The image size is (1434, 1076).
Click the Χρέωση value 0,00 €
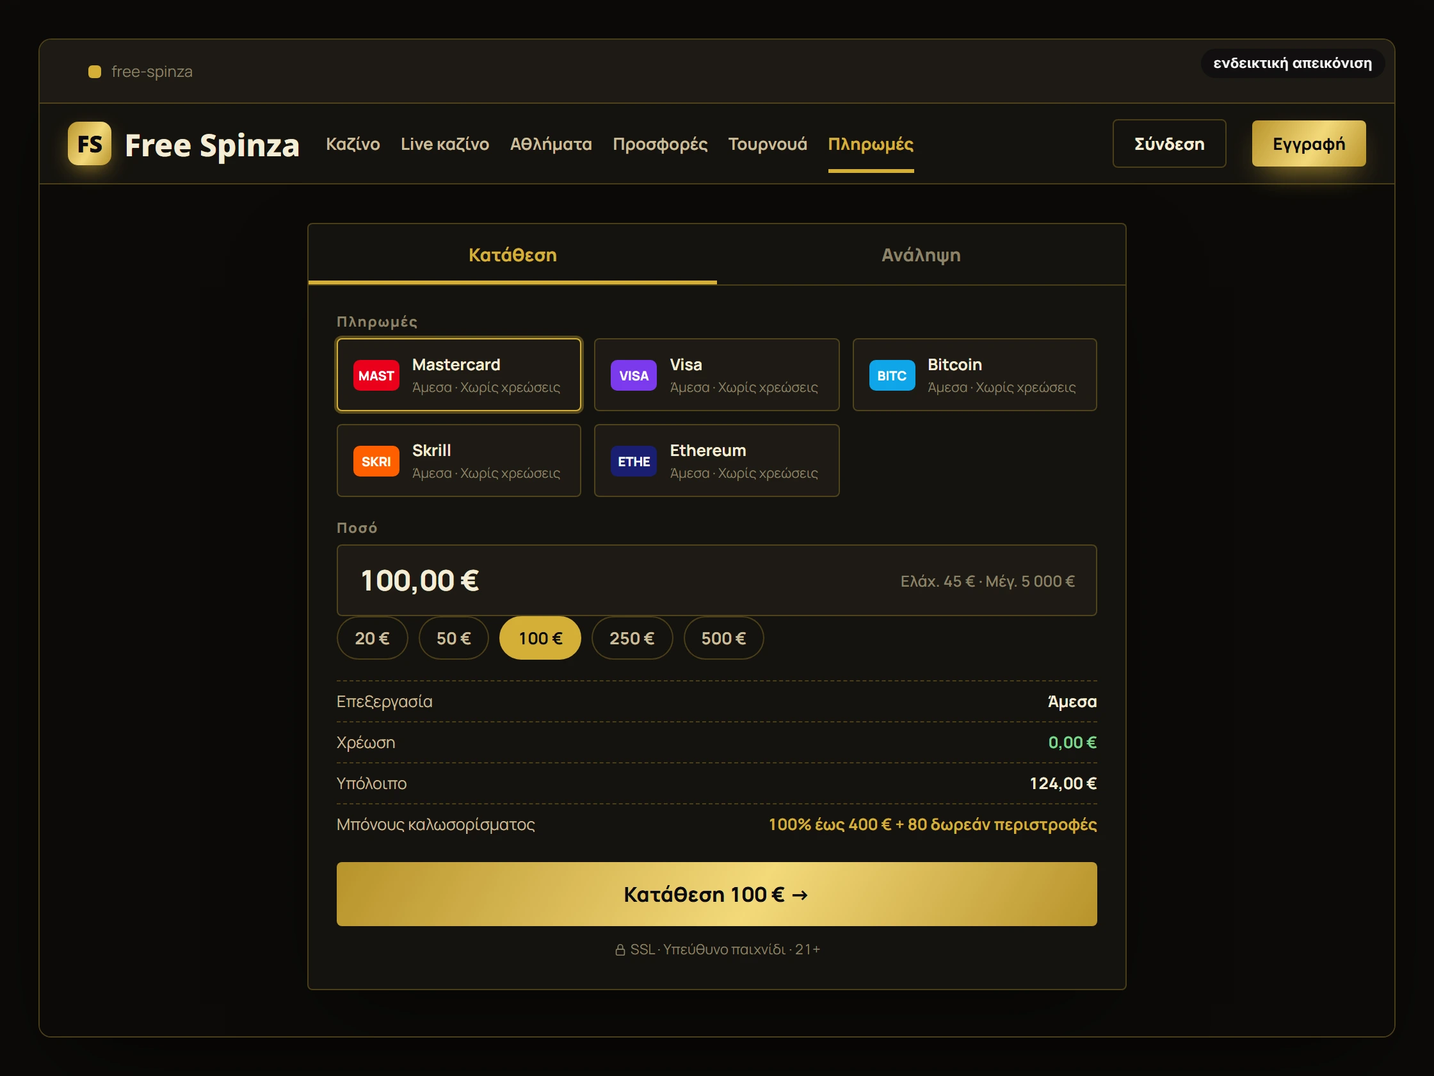pyautogui.click(x=1072, y=742)
